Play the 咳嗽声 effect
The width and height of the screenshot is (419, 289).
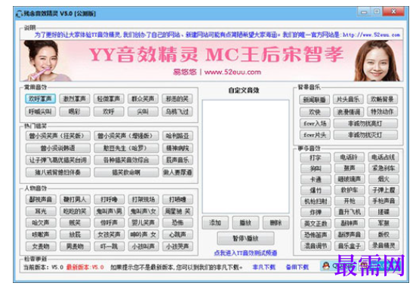pos(41,235)
